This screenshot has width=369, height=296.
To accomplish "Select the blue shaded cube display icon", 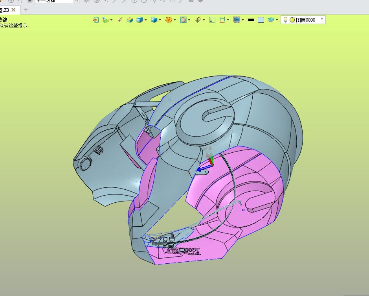I will 140,20.
